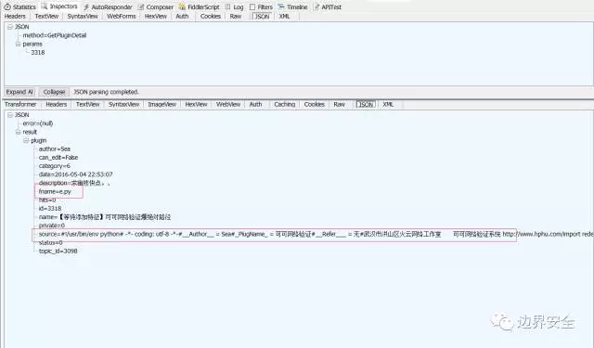Select request TextView inspector tab
594x348 pixels.
[46, 17]
